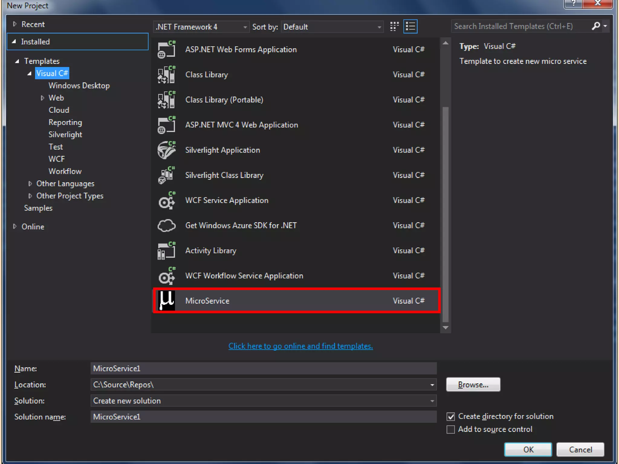Select the WCF category in tree

click(x=57, y=159)
